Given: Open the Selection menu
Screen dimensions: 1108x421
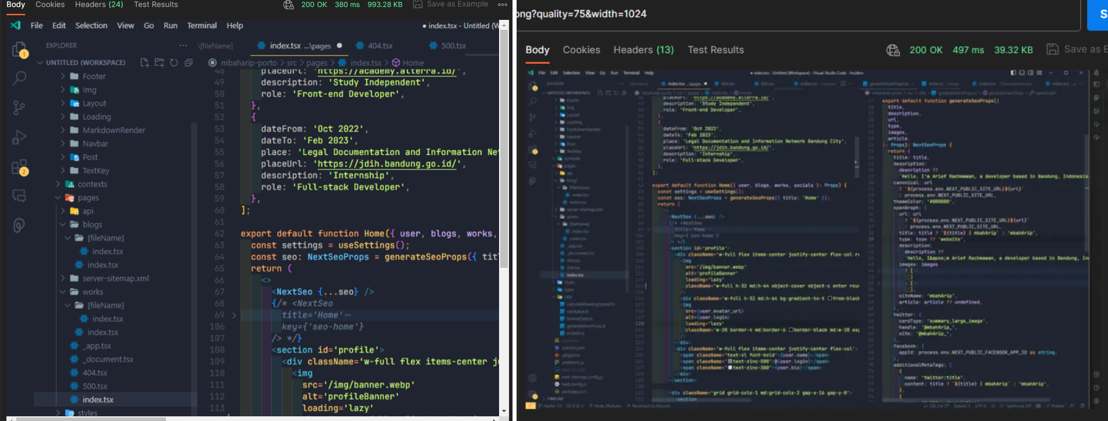Looking at the screenshot, I should 91,26.
